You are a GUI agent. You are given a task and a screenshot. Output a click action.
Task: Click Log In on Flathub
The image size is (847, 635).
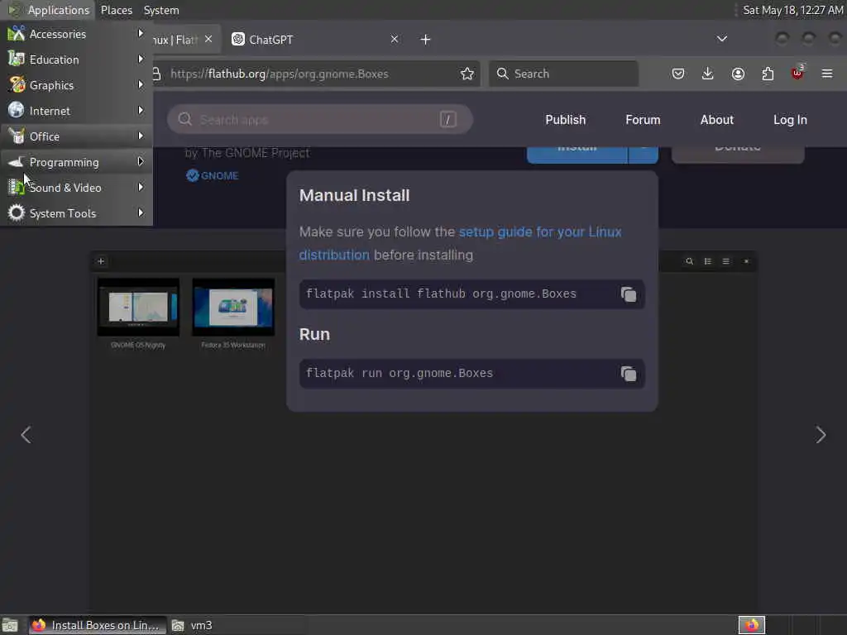pos(790,120)
